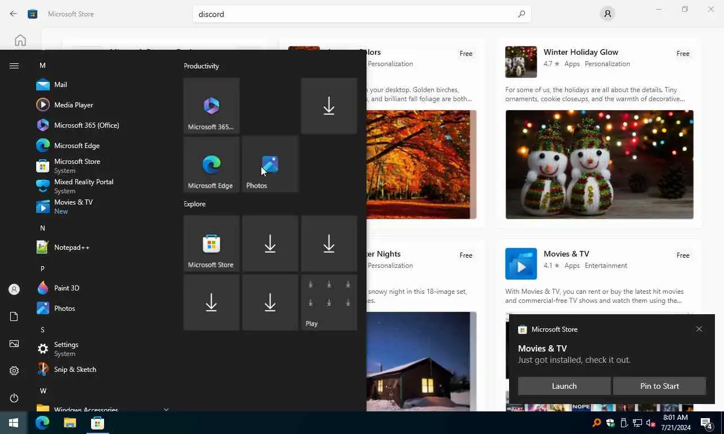The image size is (724, 434).
Task: Open Settings gear in the Start sidebar
Action: click(14, 371)
